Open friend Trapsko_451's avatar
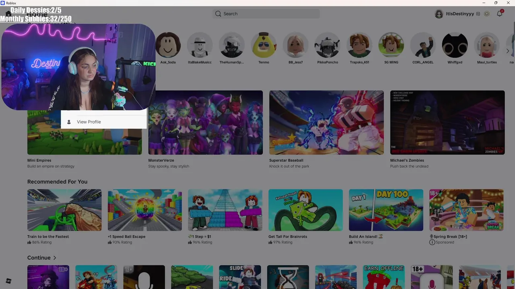515x289 pixels. point(359,45)
